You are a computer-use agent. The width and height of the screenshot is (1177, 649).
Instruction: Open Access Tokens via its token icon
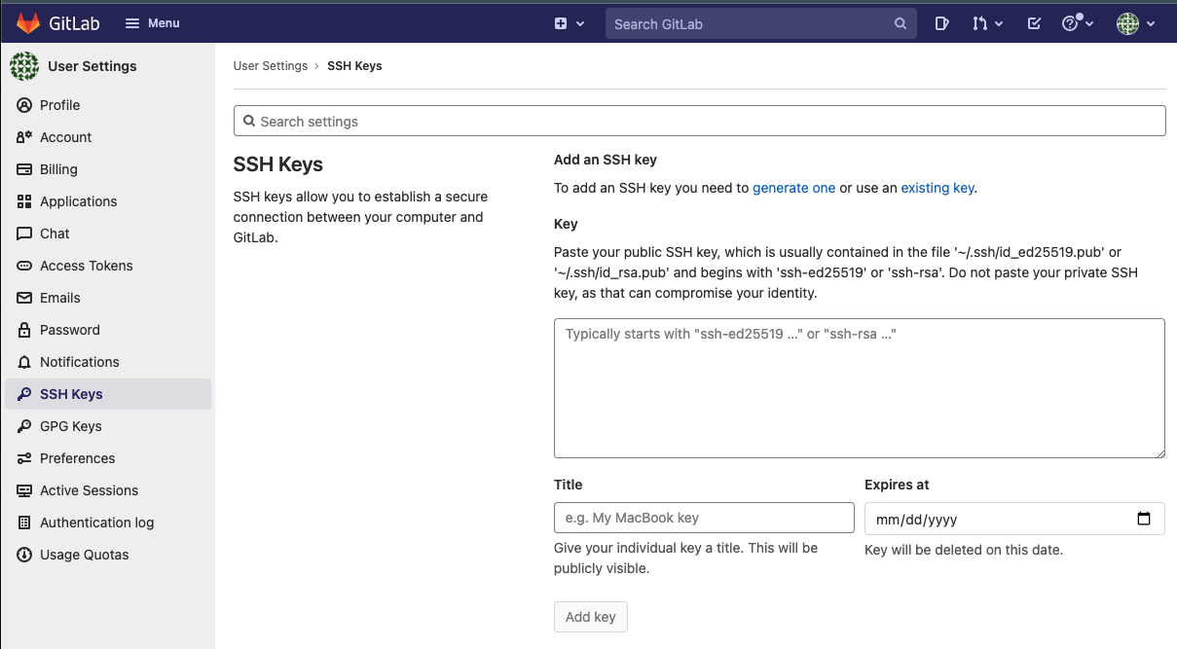(24, 266)
